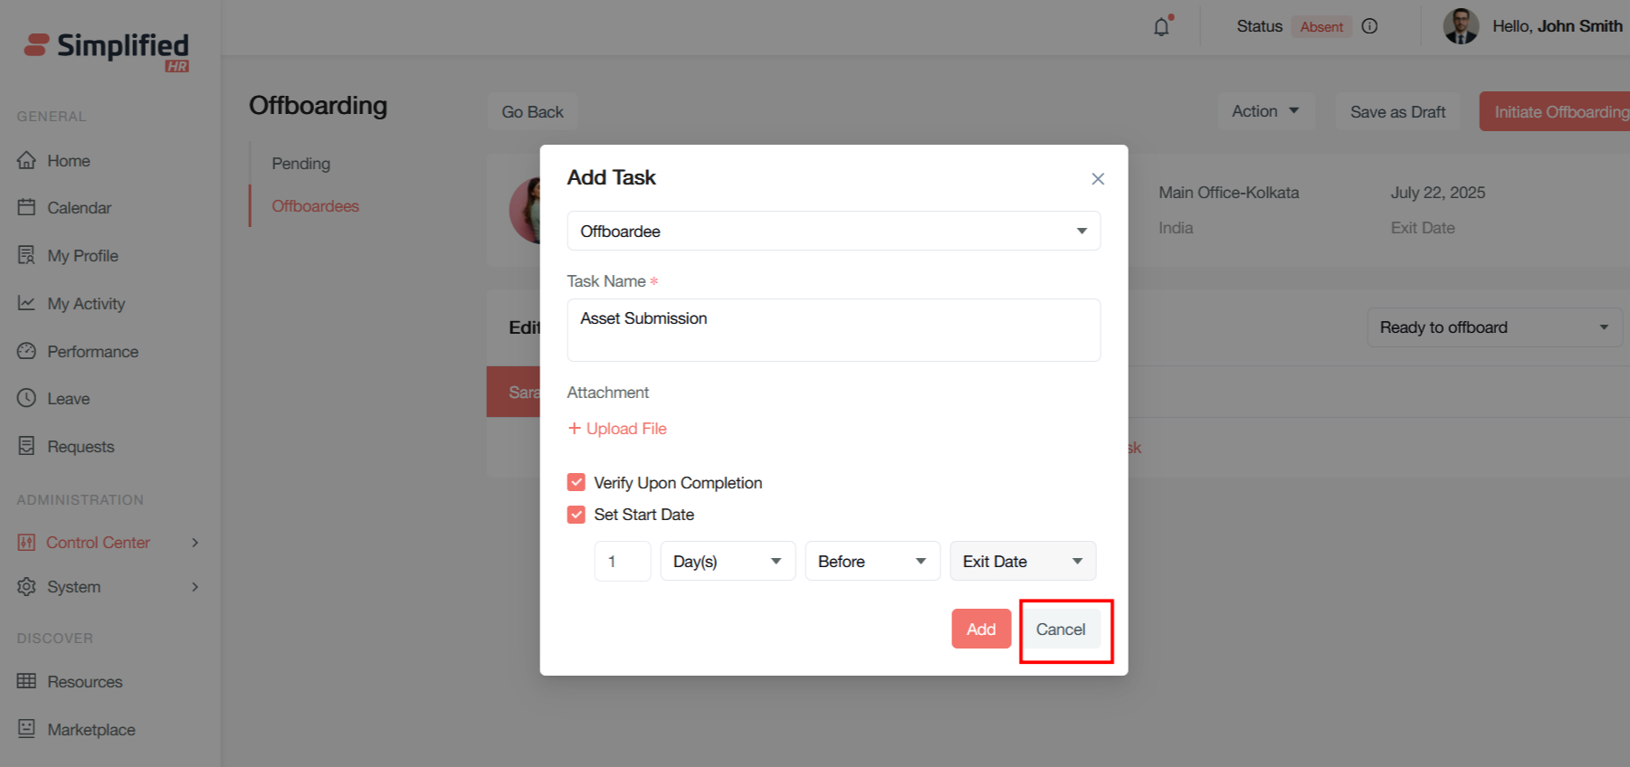
Task: Click the System gear icon
Action: point(27,586)
